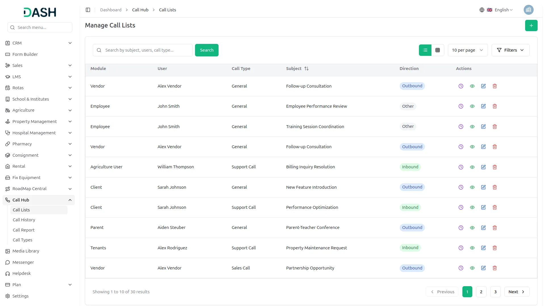Open Call History in sidebar

(24, 220)
